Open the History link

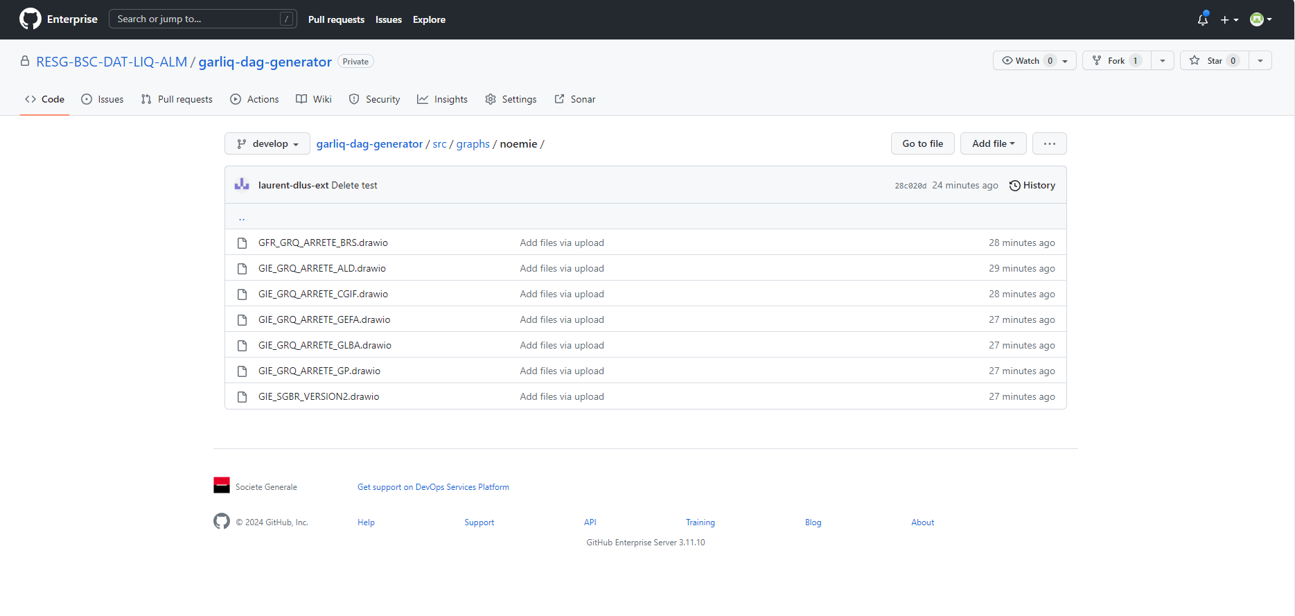click(1032, 185)
